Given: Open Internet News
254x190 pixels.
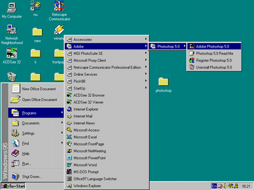Looking at the screenshot, I should coord(107,123).
